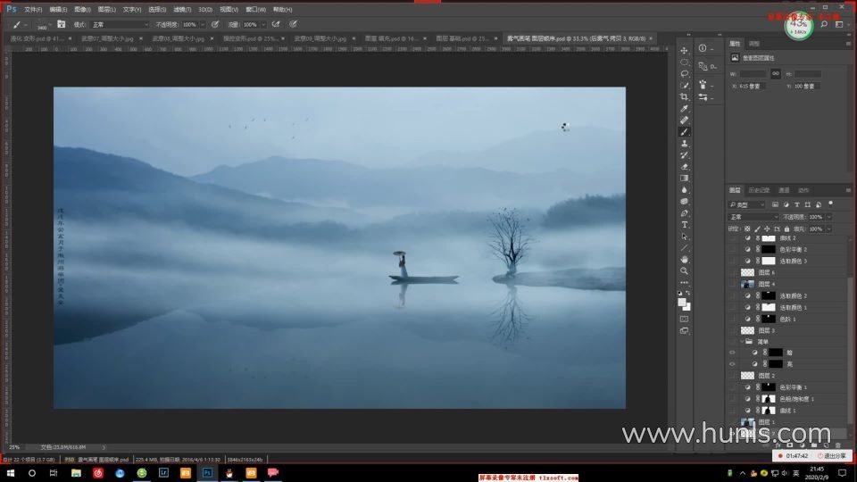The width and height of the screenshot is (857, 482).
Task: Select the Blur tool
Action: [685, 189]
